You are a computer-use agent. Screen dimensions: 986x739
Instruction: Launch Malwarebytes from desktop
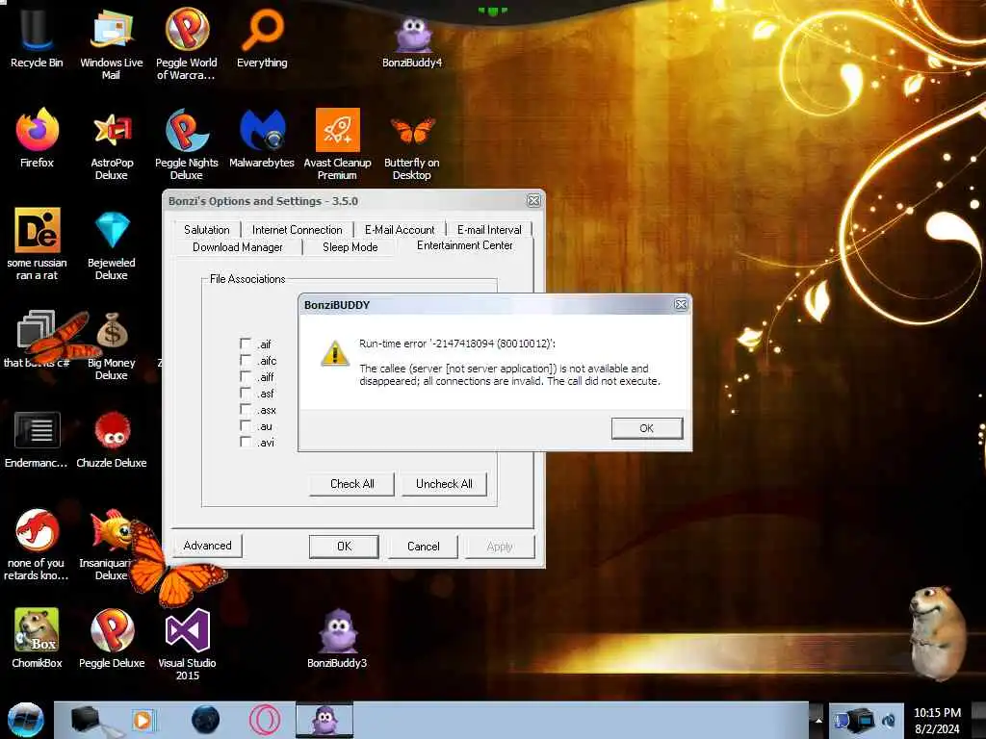tap(262, 139)
